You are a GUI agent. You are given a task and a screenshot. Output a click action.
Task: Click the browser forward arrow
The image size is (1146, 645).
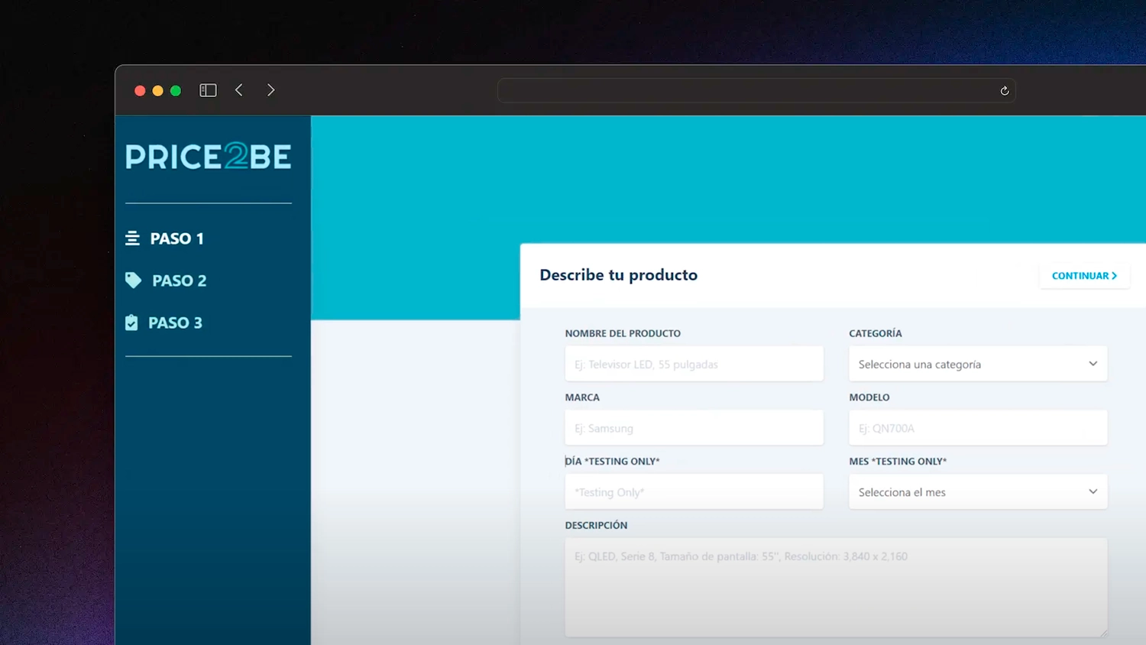[270, 90]
